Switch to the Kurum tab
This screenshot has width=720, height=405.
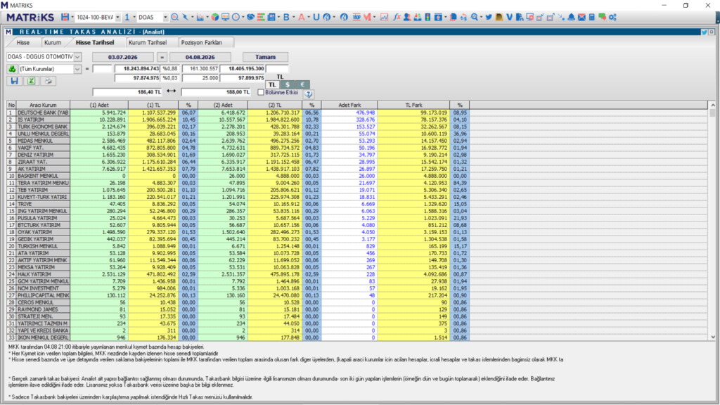(52, 42)
